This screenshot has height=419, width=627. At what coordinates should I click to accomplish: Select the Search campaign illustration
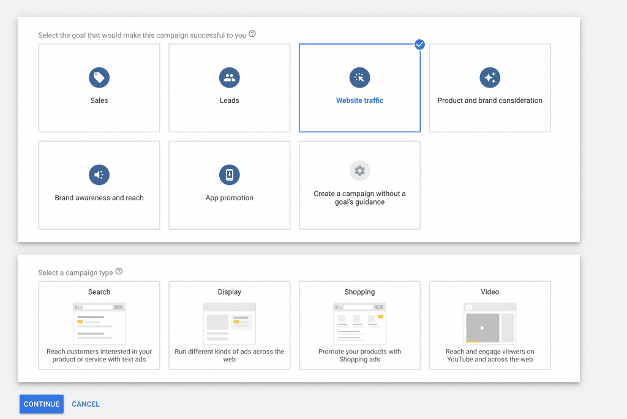tap(99, 323)
